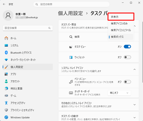143x121 pixels.
Task: Select 検索アイコンとラベル option
Action: [x=121, y=30]
